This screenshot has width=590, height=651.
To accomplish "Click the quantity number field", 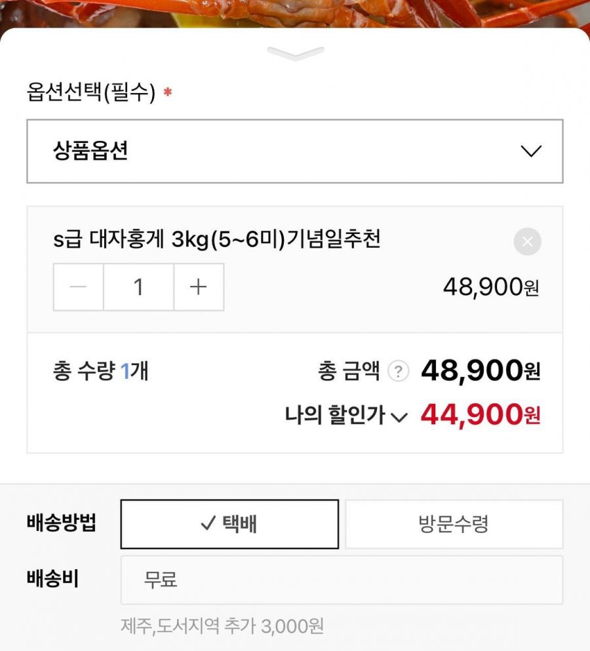I will 138,287.
